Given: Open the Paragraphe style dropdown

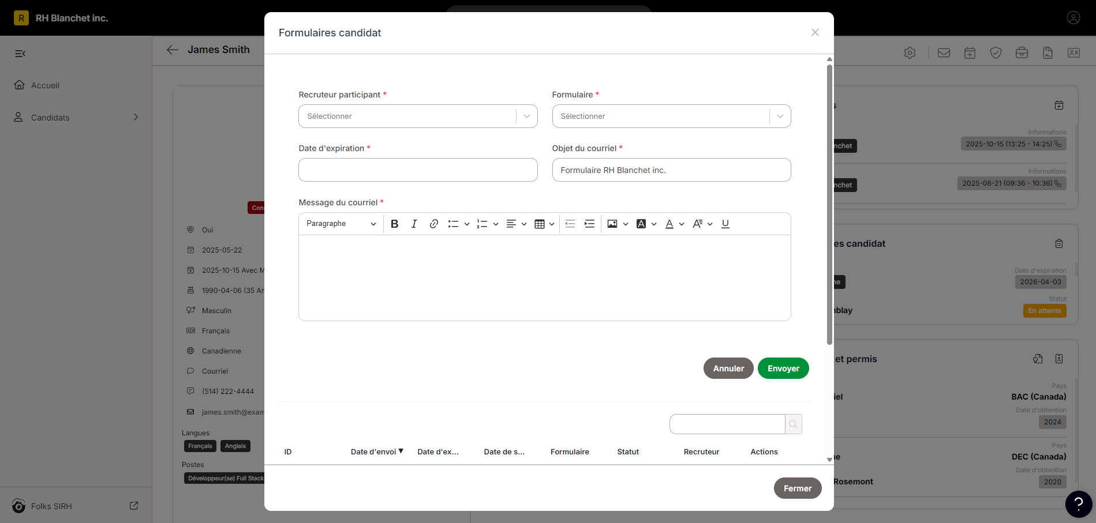Looking at the screenshot, I should [x=341, y=224].
